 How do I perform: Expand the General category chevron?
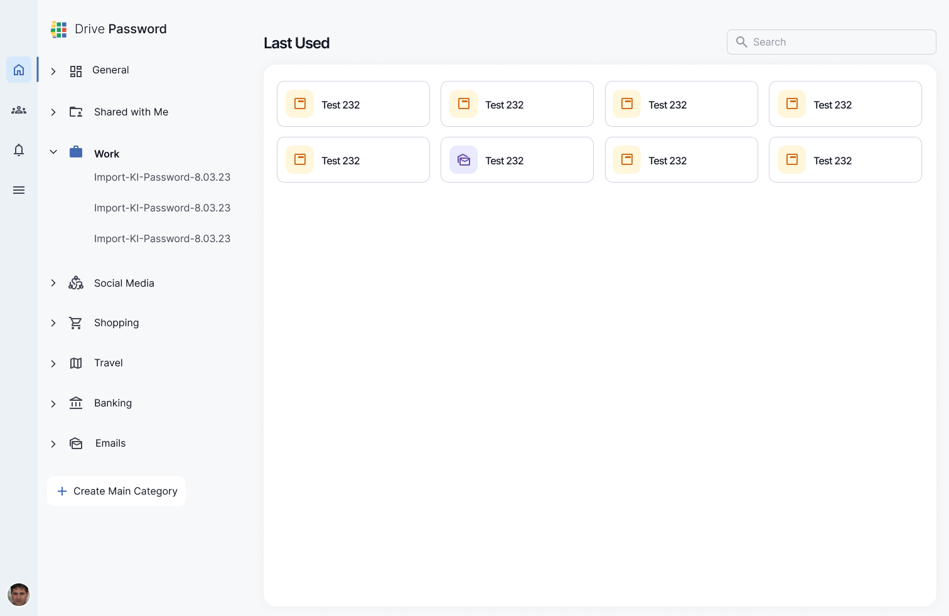[x=53, y=72]
